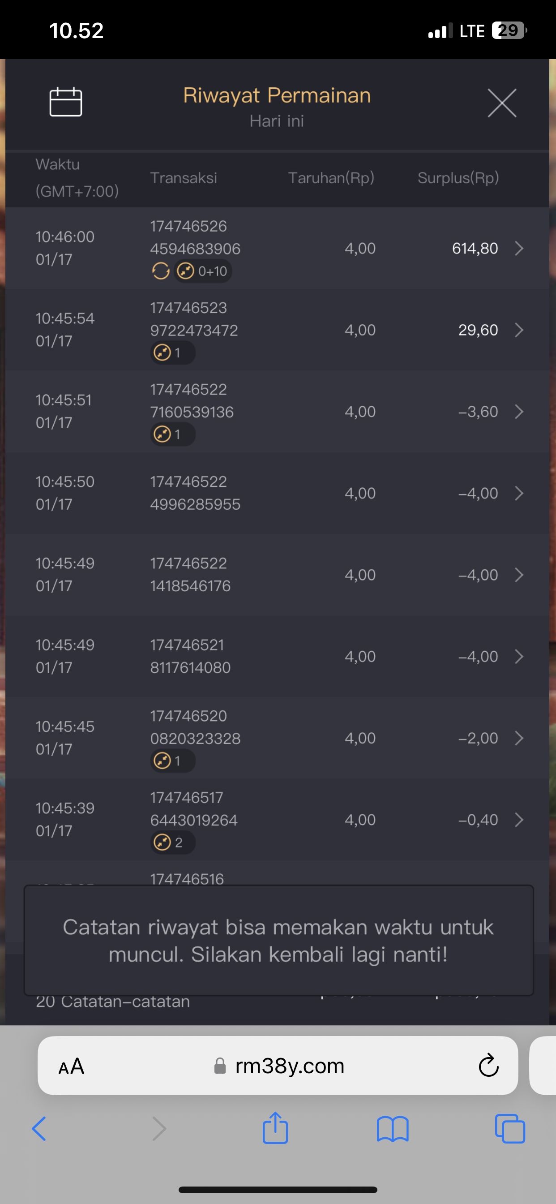This screenshot has width=556, height=1204.
Task: Expand the 10:45:50 transaction row chevron
Action: point(519,493)
